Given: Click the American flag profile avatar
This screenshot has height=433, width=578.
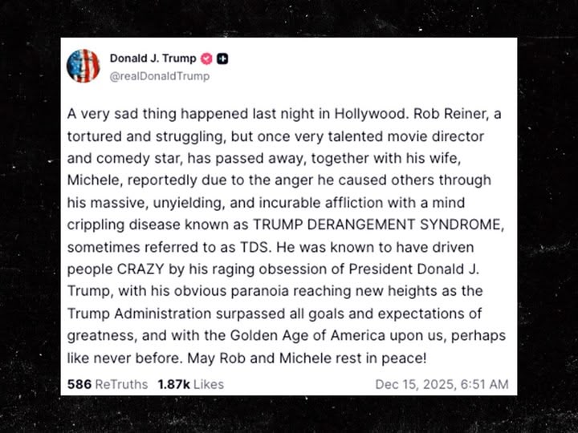Looking at the screenshot, I should [x=83, y=67].
